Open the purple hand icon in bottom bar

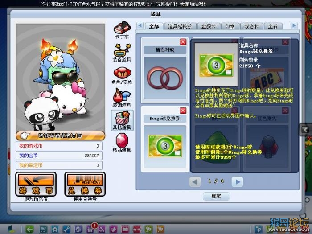(113, 229)
